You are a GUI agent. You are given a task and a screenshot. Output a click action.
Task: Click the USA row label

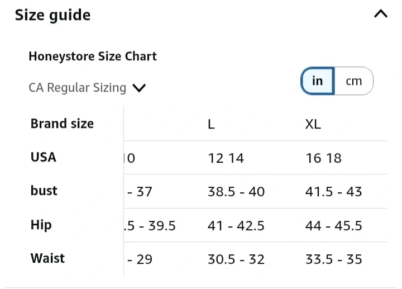pyautogui.click(x=44, y=157)
